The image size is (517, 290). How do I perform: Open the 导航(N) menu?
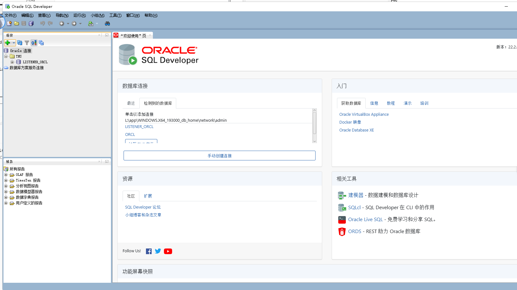62,15
